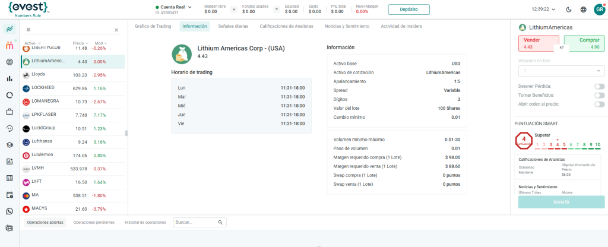Sort by the Activo column header

33,43
